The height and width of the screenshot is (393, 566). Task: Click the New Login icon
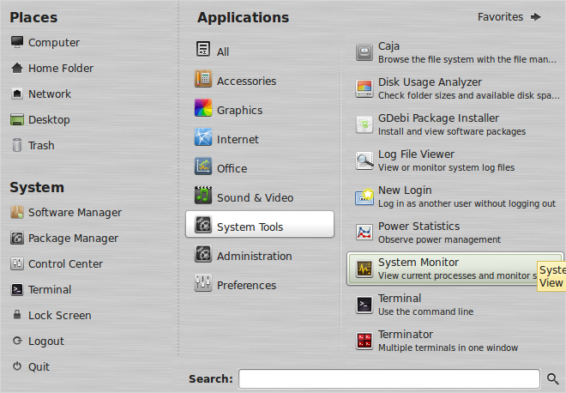tap(364, 196)
